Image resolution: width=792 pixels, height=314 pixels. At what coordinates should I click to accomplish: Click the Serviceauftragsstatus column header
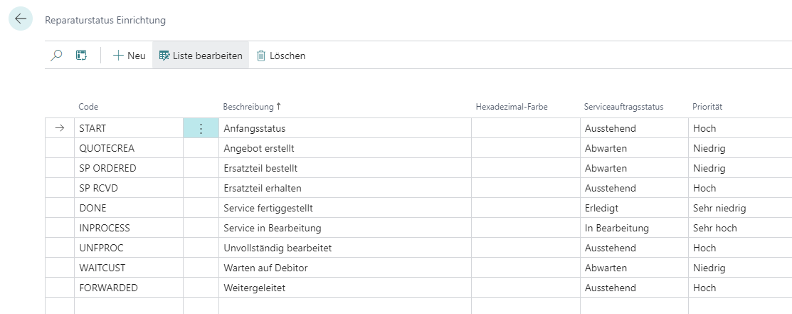coord(623,107)
